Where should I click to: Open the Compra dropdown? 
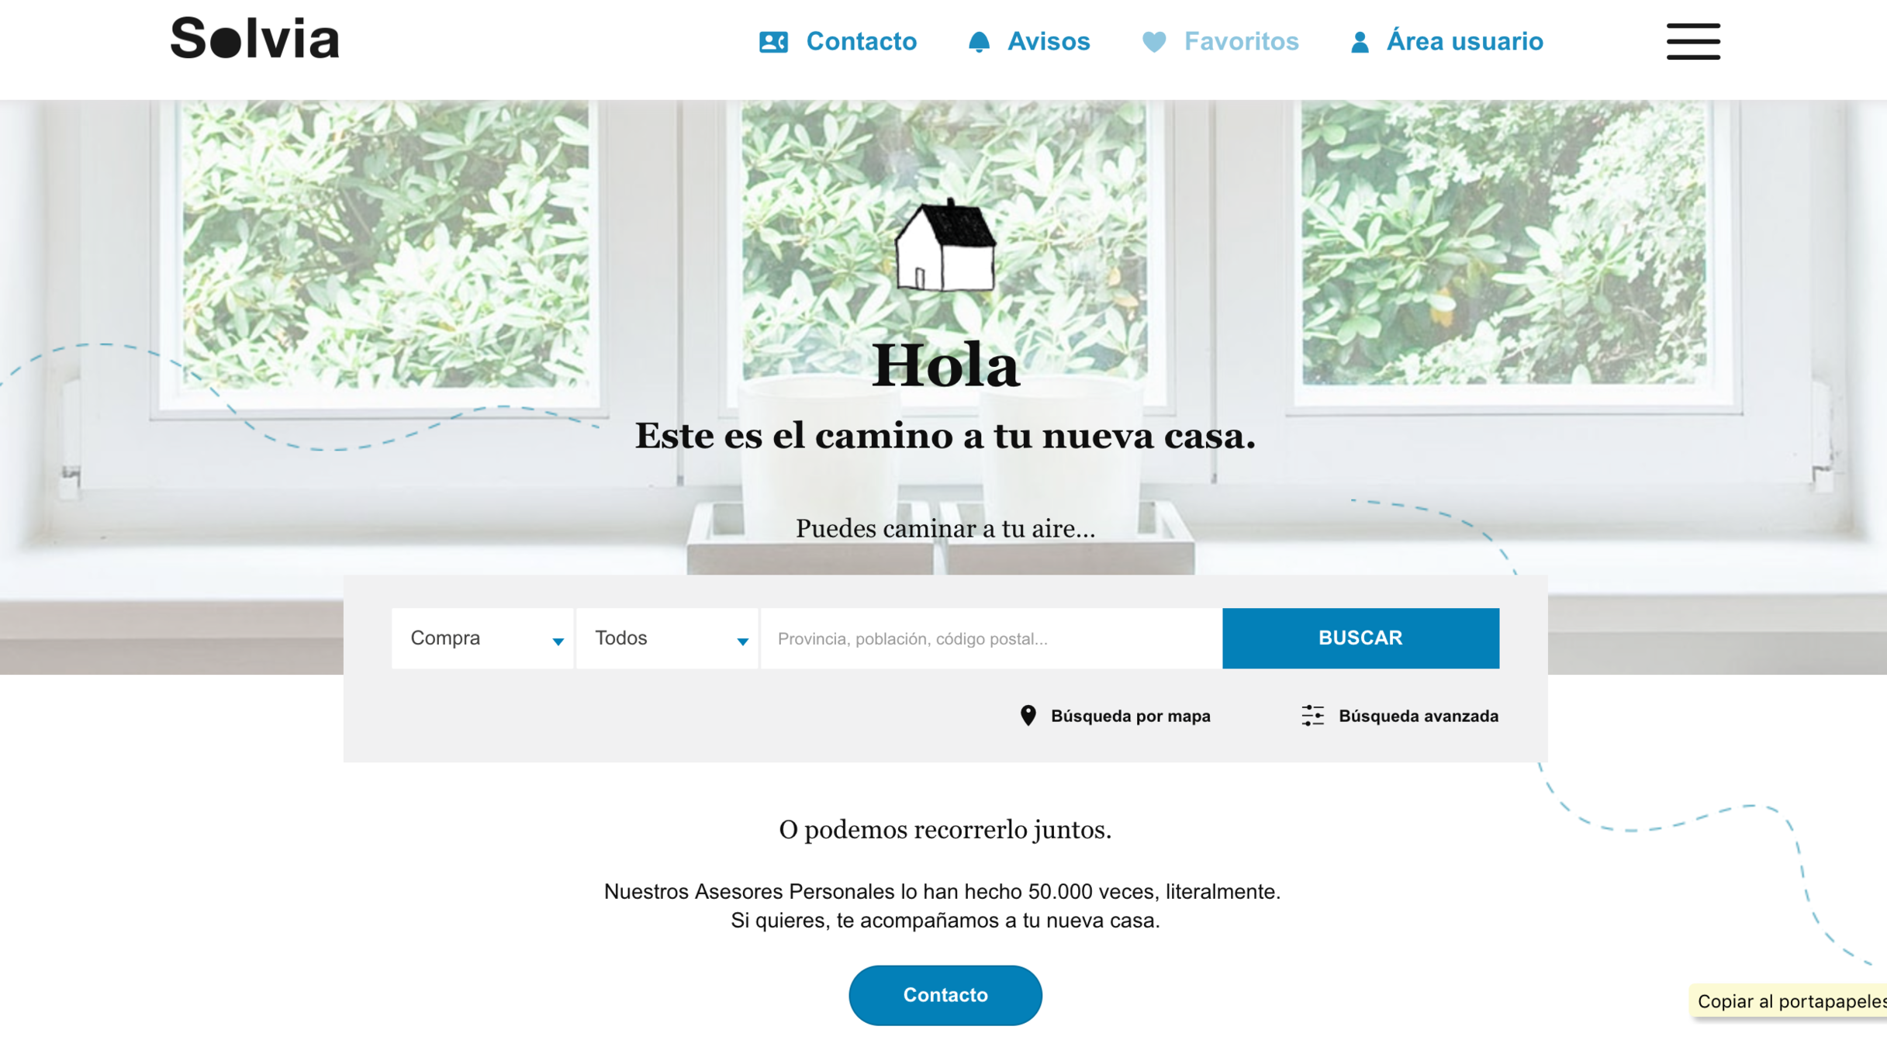[x=482, y=638]
